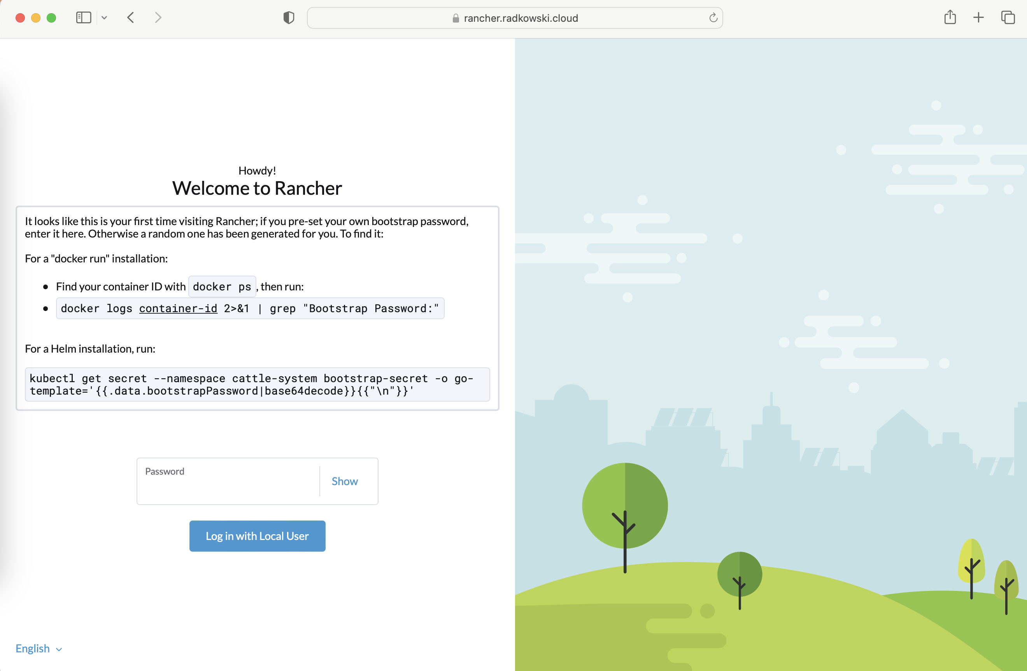Reload the page with the refresh icon
The width and height of the screenshot is (1027, 671).
click(713, 17)
